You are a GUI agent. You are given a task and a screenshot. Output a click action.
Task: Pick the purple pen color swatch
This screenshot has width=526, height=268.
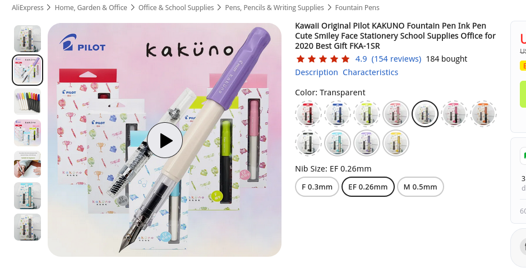(367, 143)
